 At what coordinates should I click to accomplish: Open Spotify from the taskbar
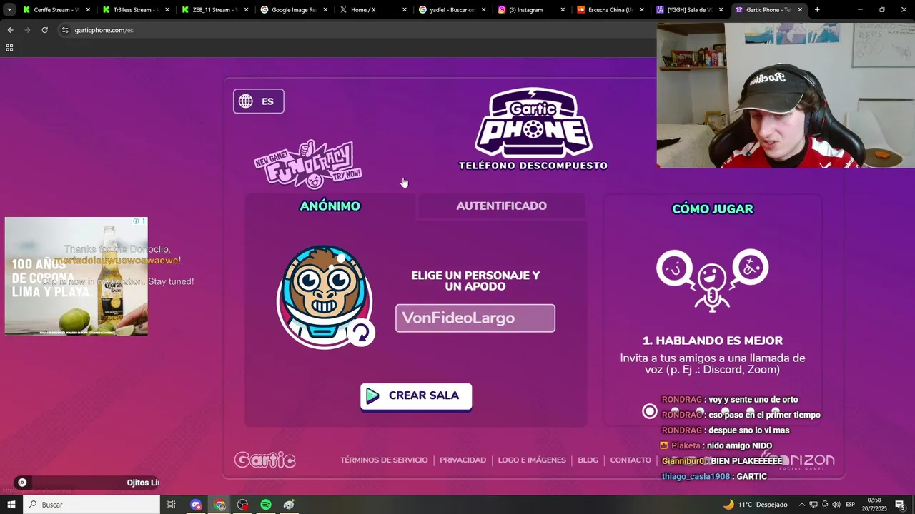[x=266, y=505]
